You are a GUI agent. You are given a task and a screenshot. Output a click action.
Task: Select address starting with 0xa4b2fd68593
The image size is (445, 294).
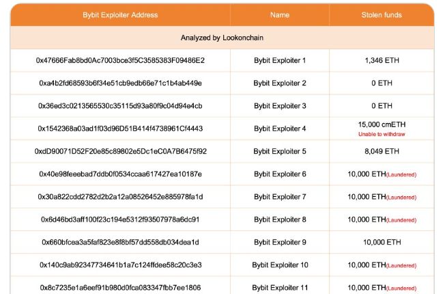click(120, 83)
